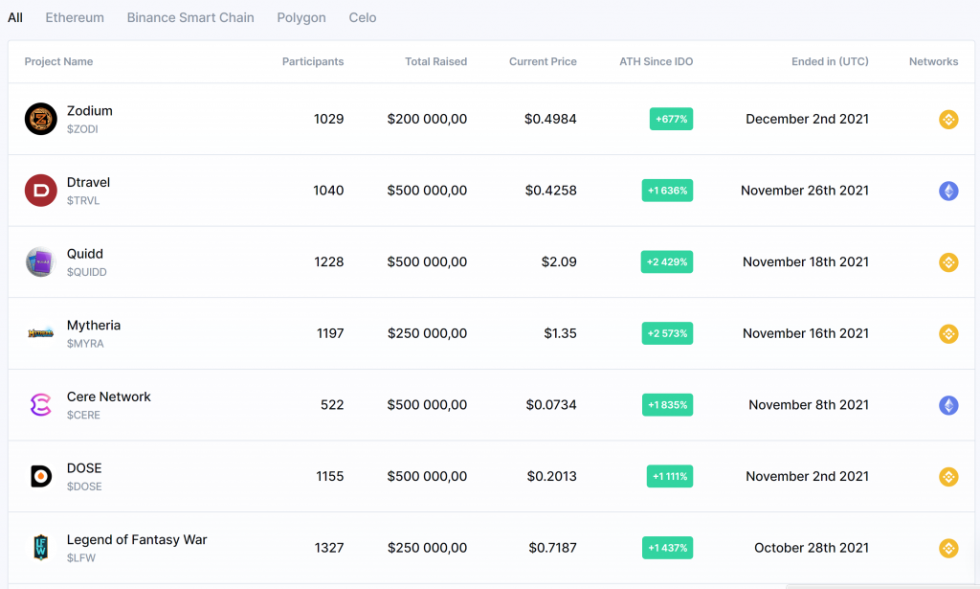The width and height of the screenshot is (980, 589).
Task: Click the +1 437% ATH badge
Action: (667, 548)
